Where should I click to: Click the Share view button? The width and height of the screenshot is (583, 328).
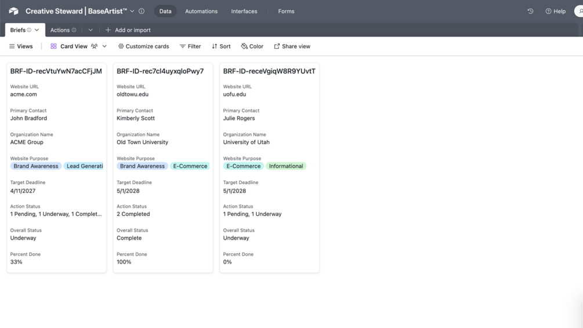292,46
